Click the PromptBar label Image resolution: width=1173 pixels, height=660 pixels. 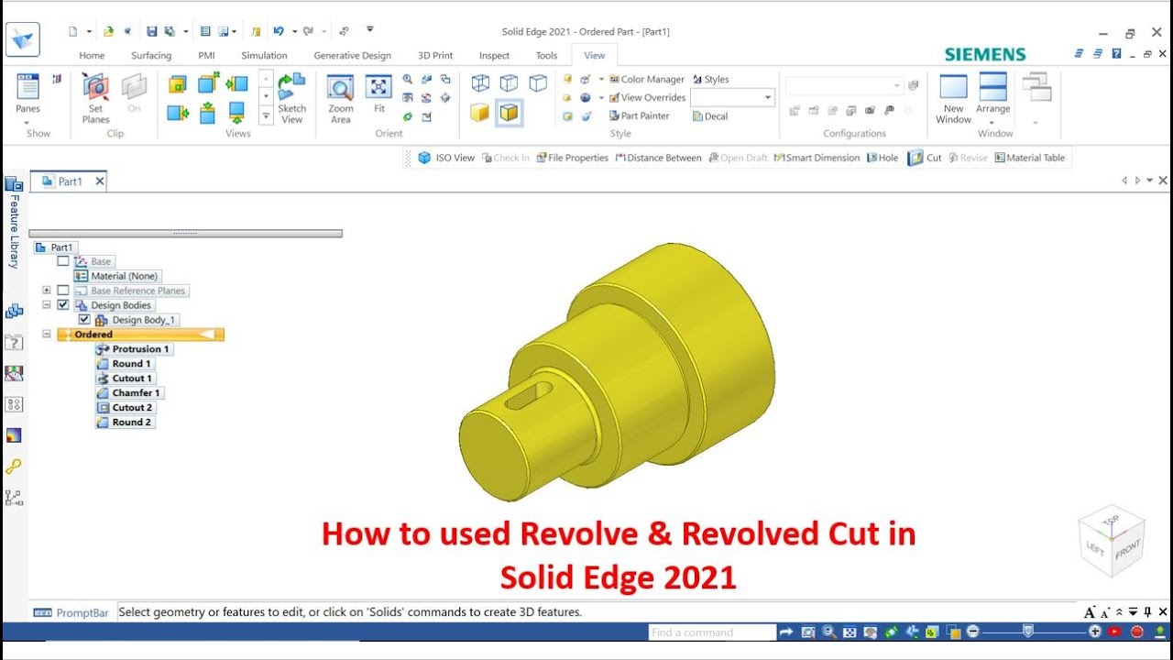pyautogui.click(x=72, y=612)
